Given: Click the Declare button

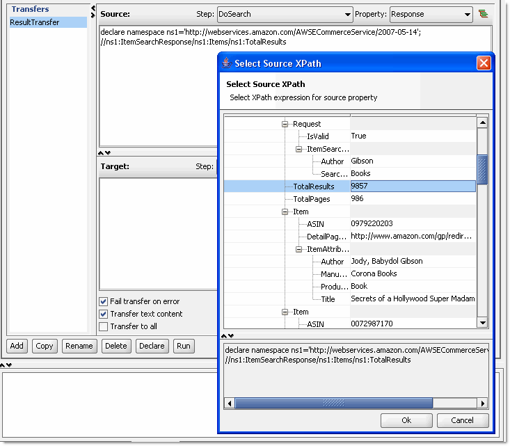Looking at the screenshot, I should coord(152,346).
